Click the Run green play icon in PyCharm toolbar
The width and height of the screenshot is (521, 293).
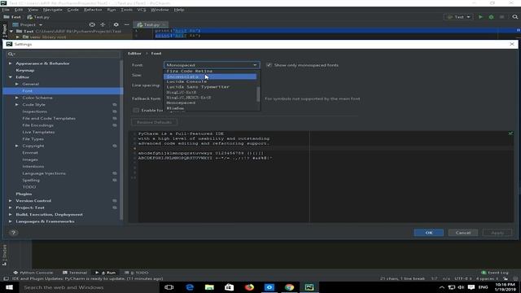(480, 16)
